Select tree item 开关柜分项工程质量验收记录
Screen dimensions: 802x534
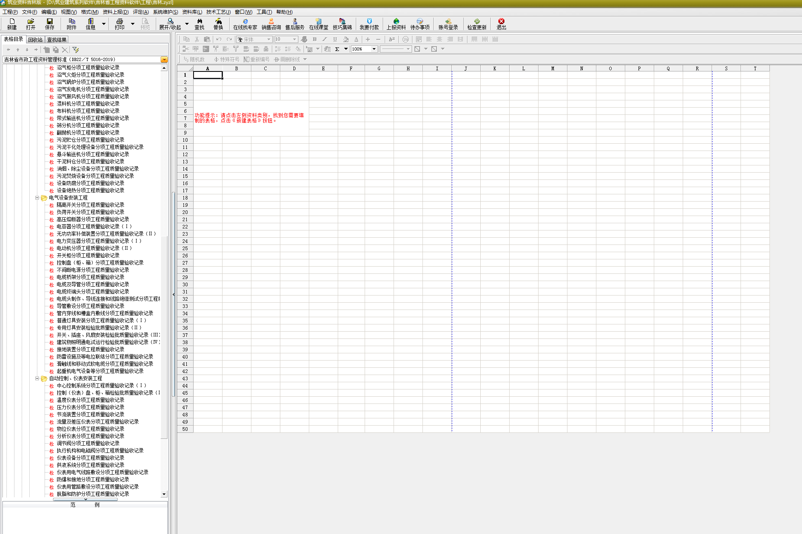point(88,255)
